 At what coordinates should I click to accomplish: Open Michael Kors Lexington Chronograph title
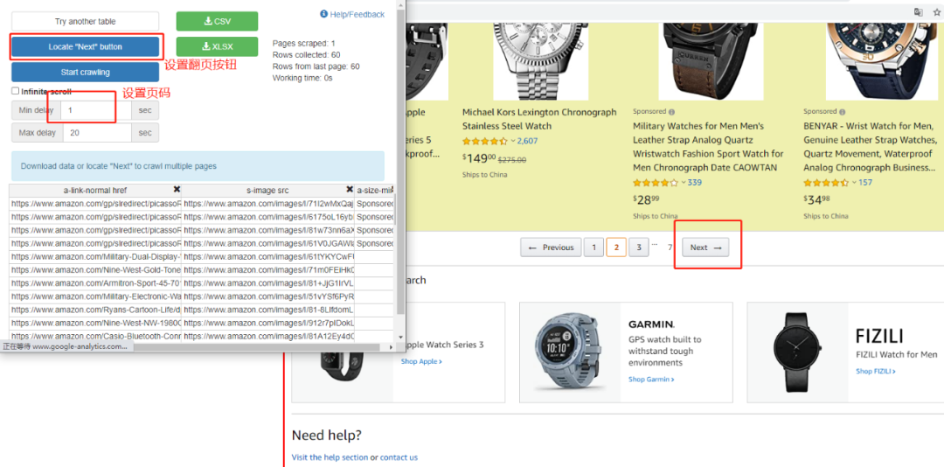pos(539,119)
